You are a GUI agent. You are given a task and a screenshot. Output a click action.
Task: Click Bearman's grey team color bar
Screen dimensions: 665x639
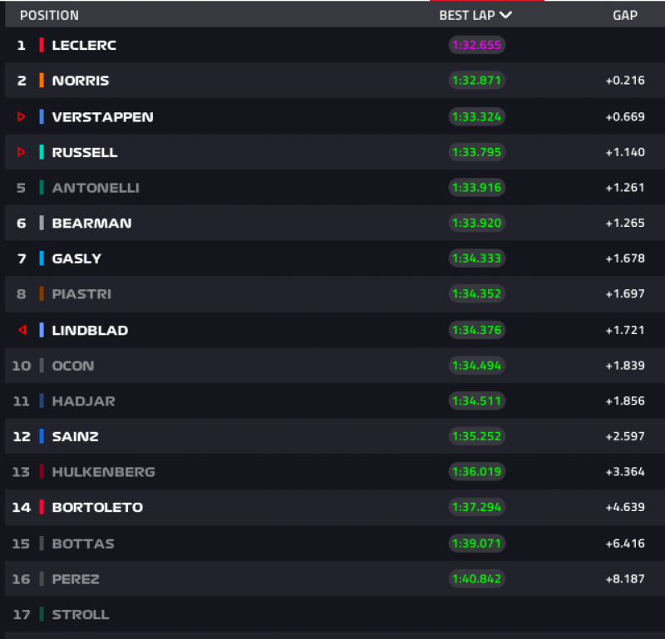coord(42,223)
